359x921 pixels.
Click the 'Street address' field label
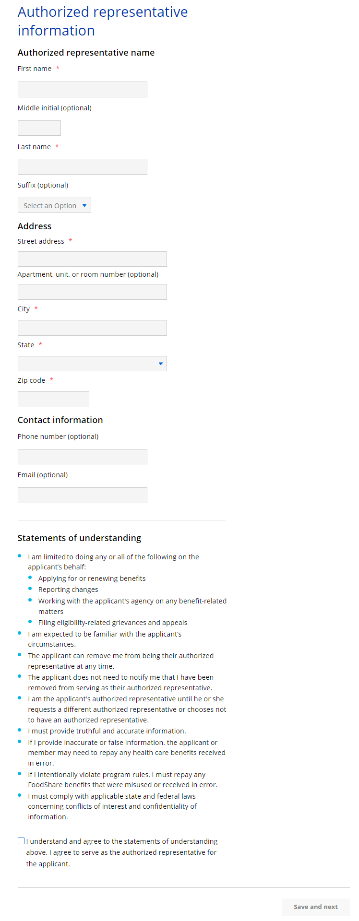[41, 241]
